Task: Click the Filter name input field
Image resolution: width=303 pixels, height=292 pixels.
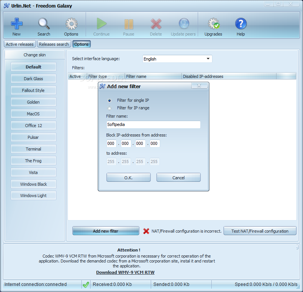Action: (153, 124)
